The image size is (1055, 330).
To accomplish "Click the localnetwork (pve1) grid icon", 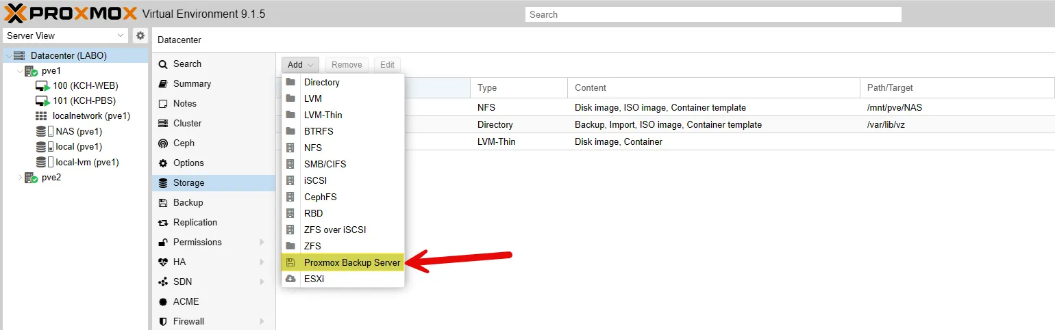I will click(41, 116).
